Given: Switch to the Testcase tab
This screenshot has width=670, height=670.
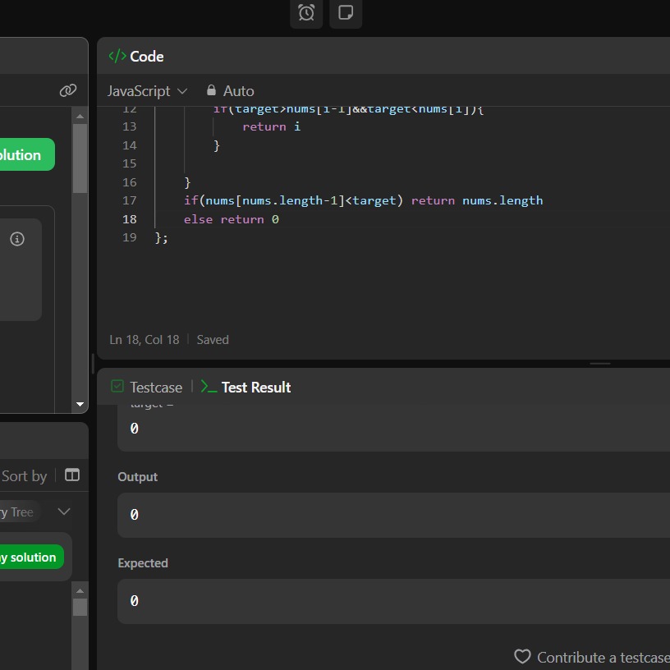Looking at the screenshot, I should (147, 387).
